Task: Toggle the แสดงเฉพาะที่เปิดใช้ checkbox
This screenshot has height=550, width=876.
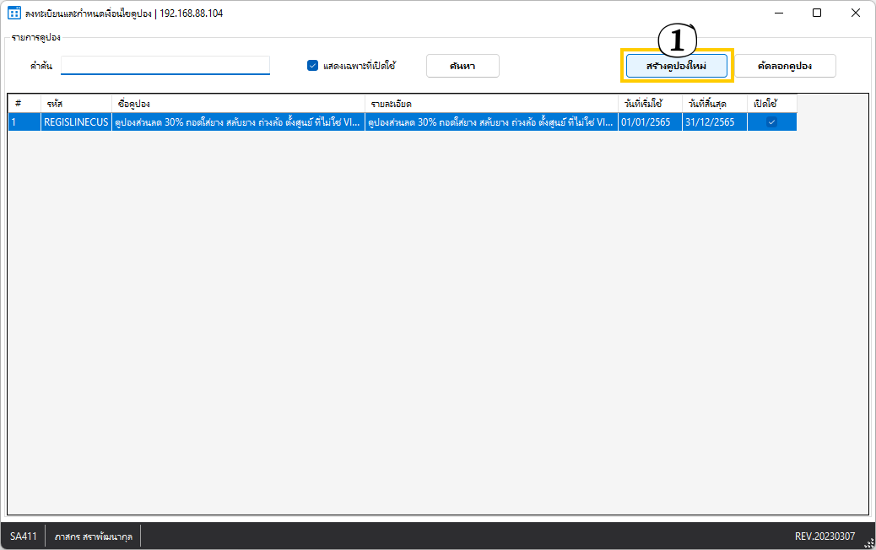Action: point(312,66)
